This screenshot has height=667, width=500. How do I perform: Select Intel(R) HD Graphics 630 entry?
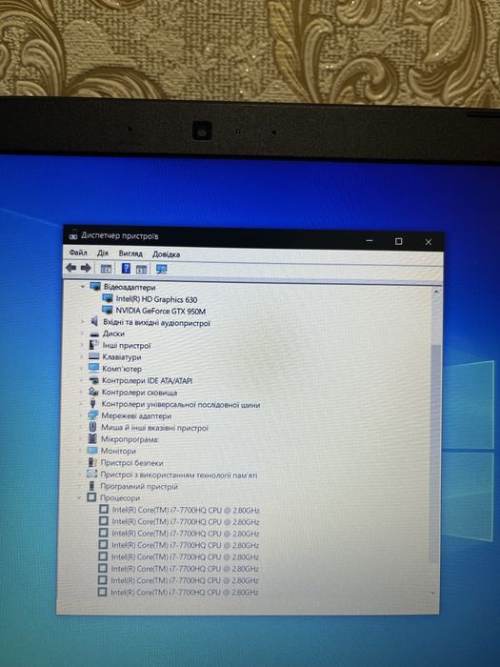pos(156,299)
